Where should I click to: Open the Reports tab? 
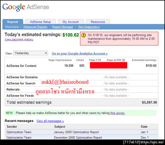pos(13,22)
